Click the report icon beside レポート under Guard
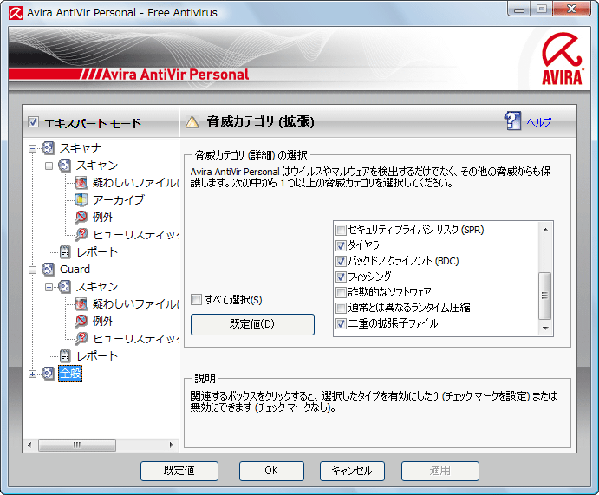The height and width of the screenshot is (495, 599). coord(64,356)
